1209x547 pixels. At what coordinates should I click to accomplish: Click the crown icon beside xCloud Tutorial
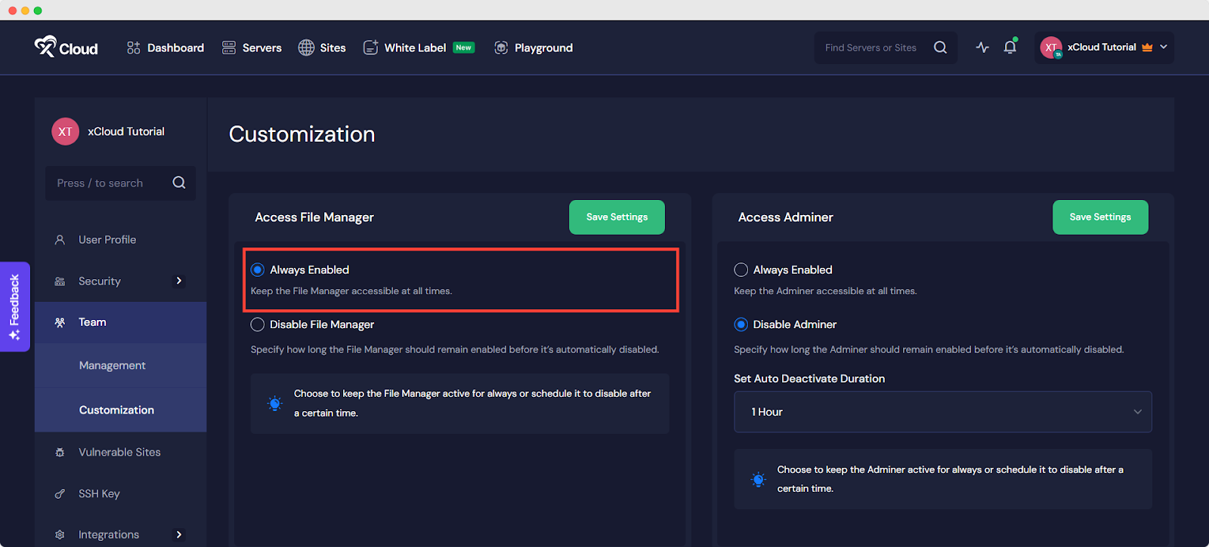(1147, 47)
